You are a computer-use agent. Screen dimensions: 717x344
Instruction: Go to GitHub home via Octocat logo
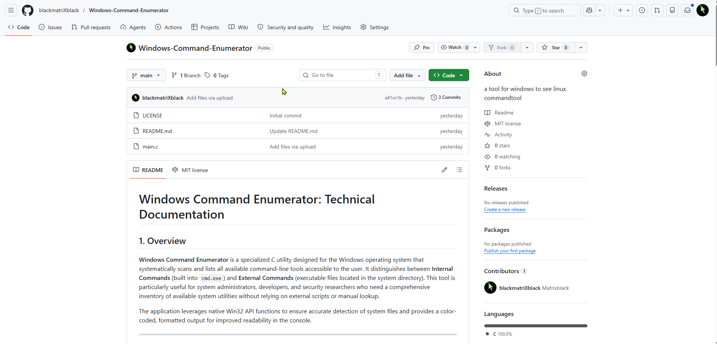pos(28,10)
